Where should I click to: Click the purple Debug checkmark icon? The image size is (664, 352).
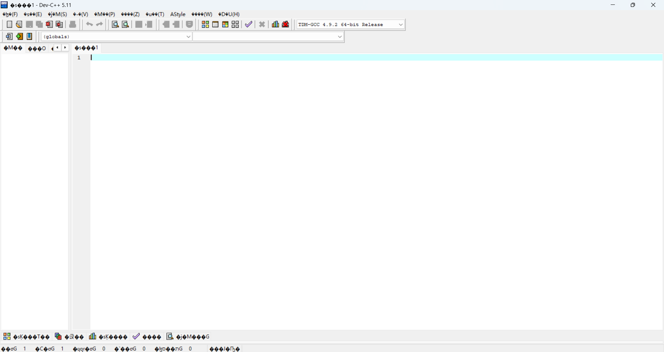[248, 24]
